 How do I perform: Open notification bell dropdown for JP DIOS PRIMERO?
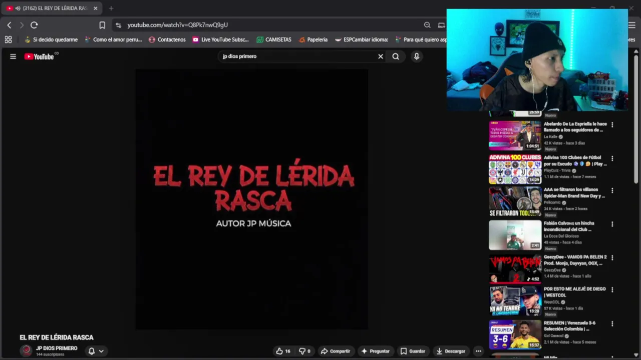coord(96,351)
